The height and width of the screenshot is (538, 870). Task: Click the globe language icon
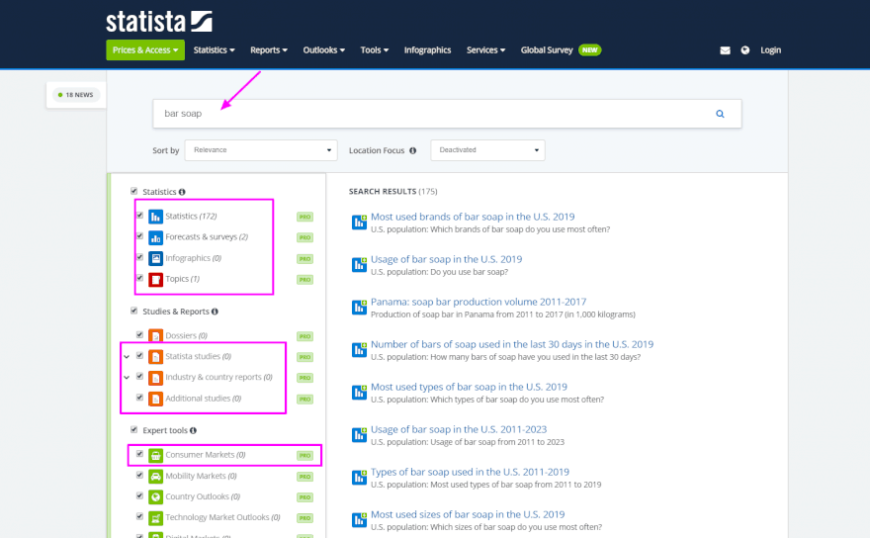744,50
